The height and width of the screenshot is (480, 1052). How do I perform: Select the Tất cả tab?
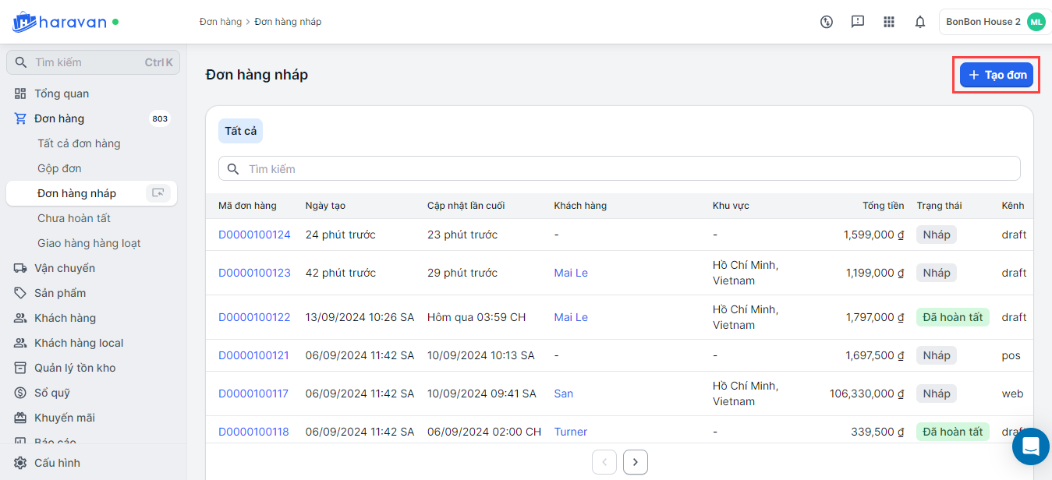[240, 131]
